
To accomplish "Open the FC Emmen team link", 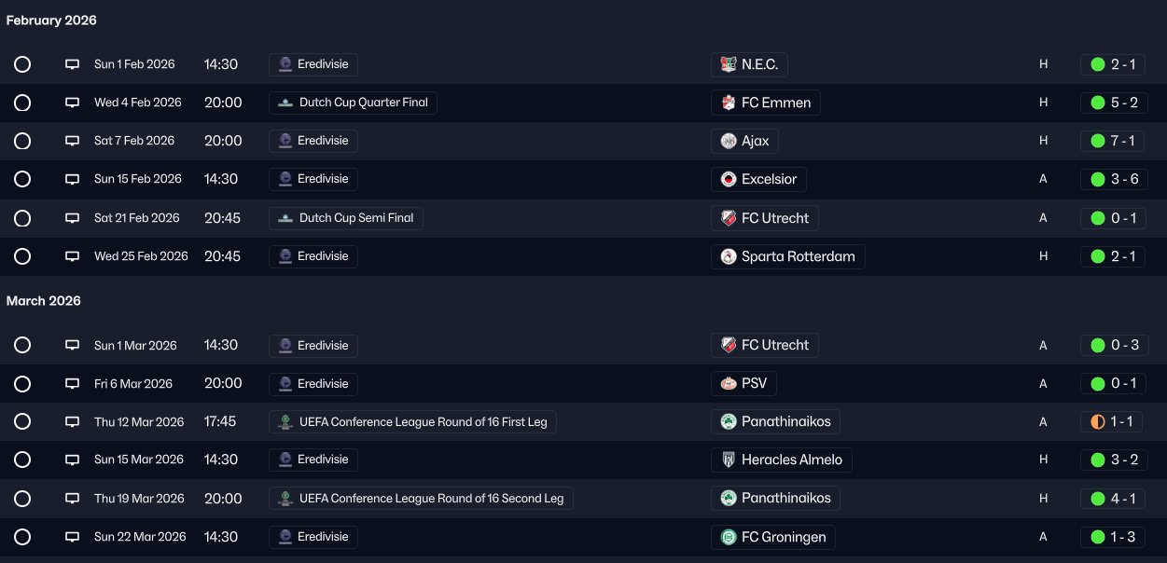I will 766,103.
